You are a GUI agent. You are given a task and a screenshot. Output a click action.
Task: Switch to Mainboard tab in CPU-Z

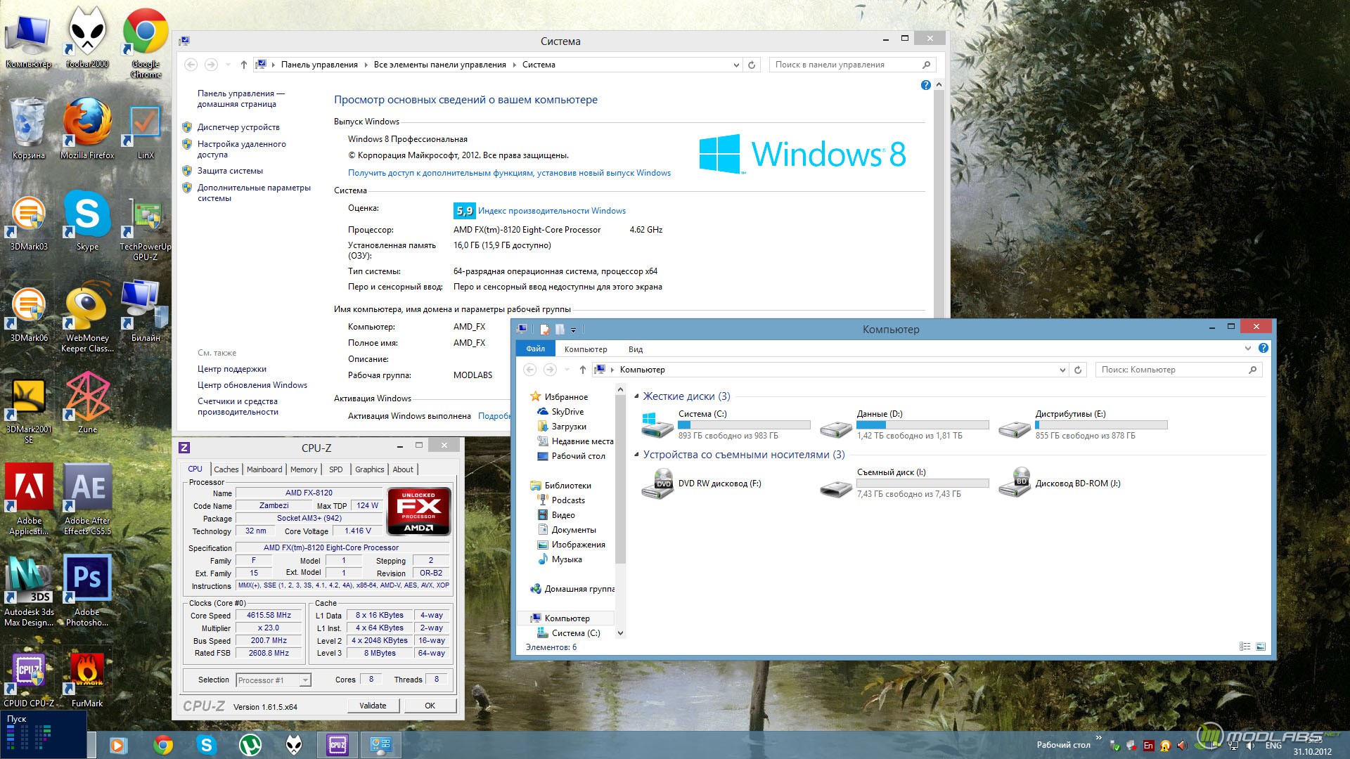click(264, 469)
